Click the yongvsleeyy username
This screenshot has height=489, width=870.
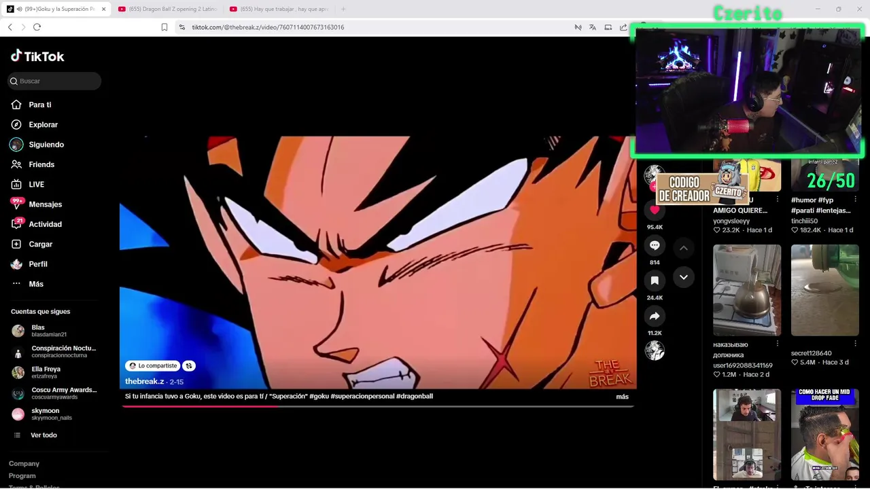pos(731,221)
